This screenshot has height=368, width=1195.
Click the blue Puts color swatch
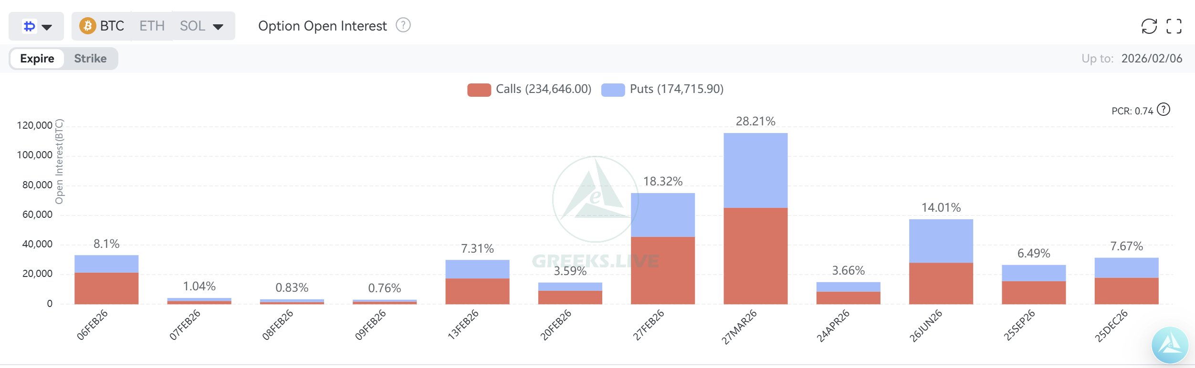pos(613,90)
